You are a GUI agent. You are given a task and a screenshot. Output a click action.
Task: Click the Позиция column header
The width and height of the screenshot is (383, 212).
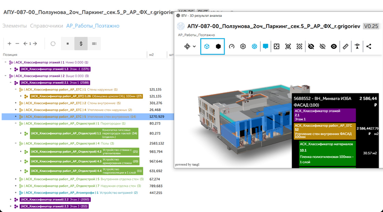[10, 55]
